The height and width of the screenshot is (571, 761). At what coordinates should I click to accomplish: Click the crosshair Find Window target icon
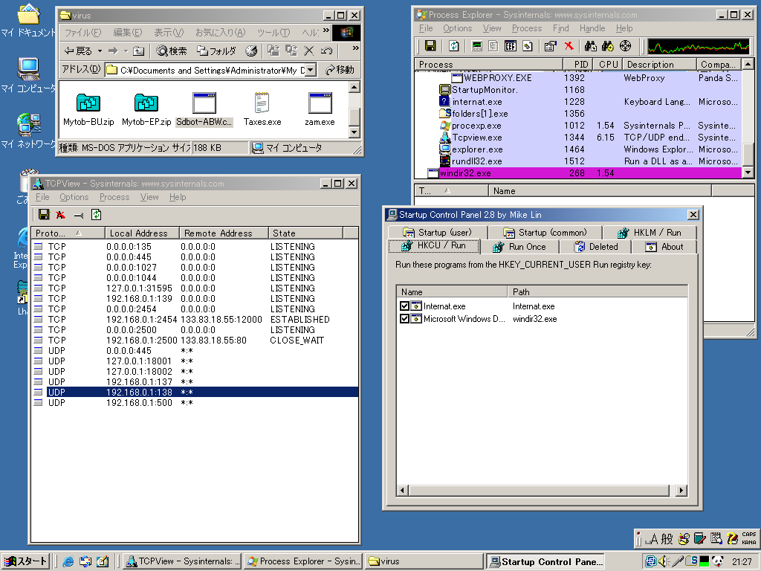coord(625,46)
